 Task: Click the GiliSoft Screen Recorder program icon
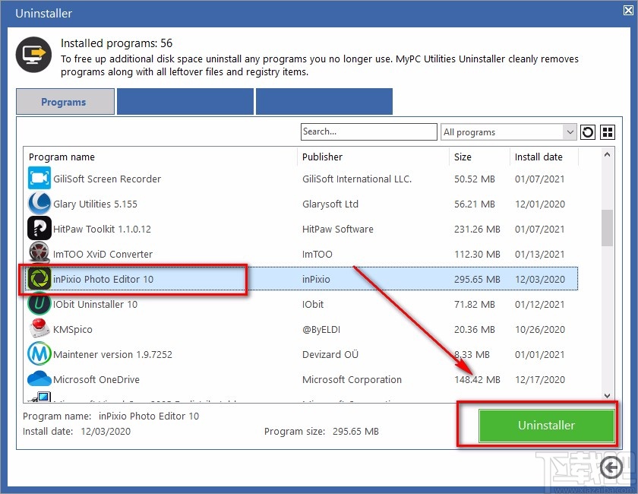point(39,179)
